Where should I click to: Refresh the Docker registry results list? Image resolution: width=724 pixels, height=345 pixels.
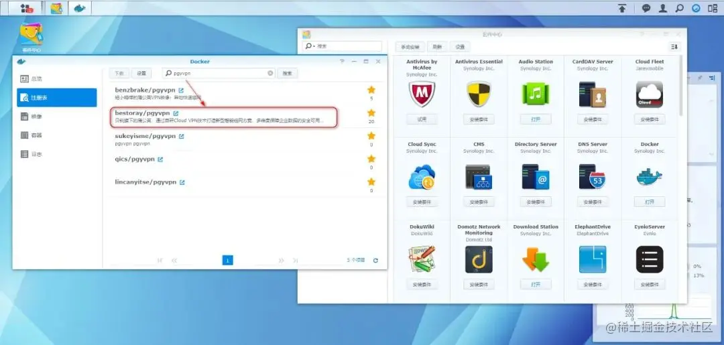pos(375,261)
